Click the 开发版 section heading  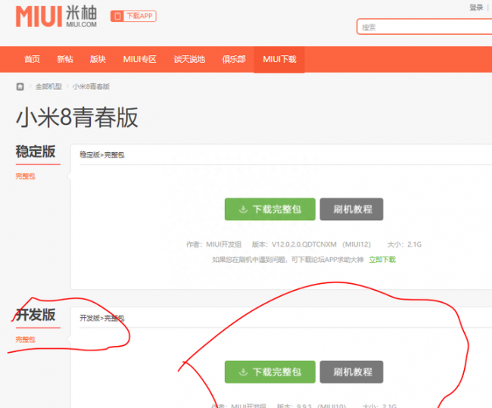pyautogui.click(x=36, y=315)
